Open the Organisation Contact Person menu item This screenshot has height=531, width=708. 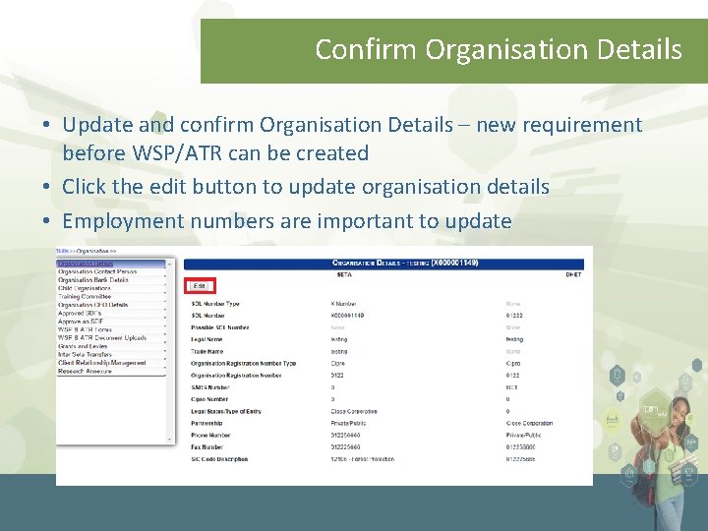[x=97, y=271]
